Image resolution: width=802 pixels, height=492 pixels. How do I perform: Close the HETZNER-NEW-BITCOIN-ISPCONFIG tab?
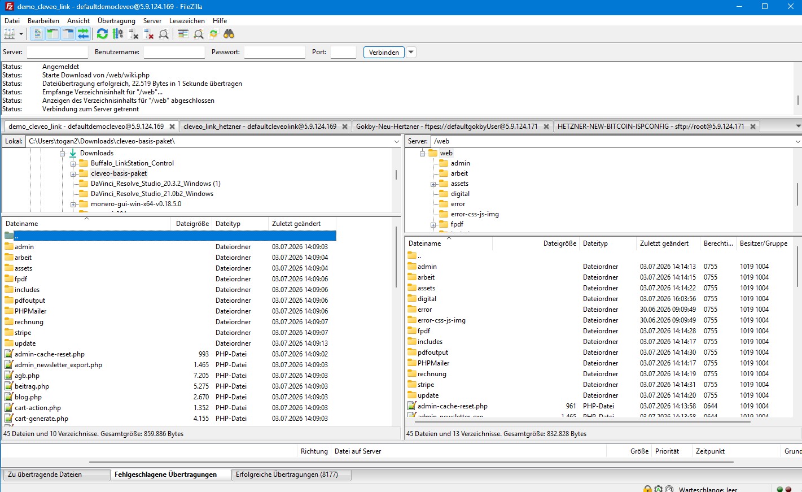click(753, 127)
